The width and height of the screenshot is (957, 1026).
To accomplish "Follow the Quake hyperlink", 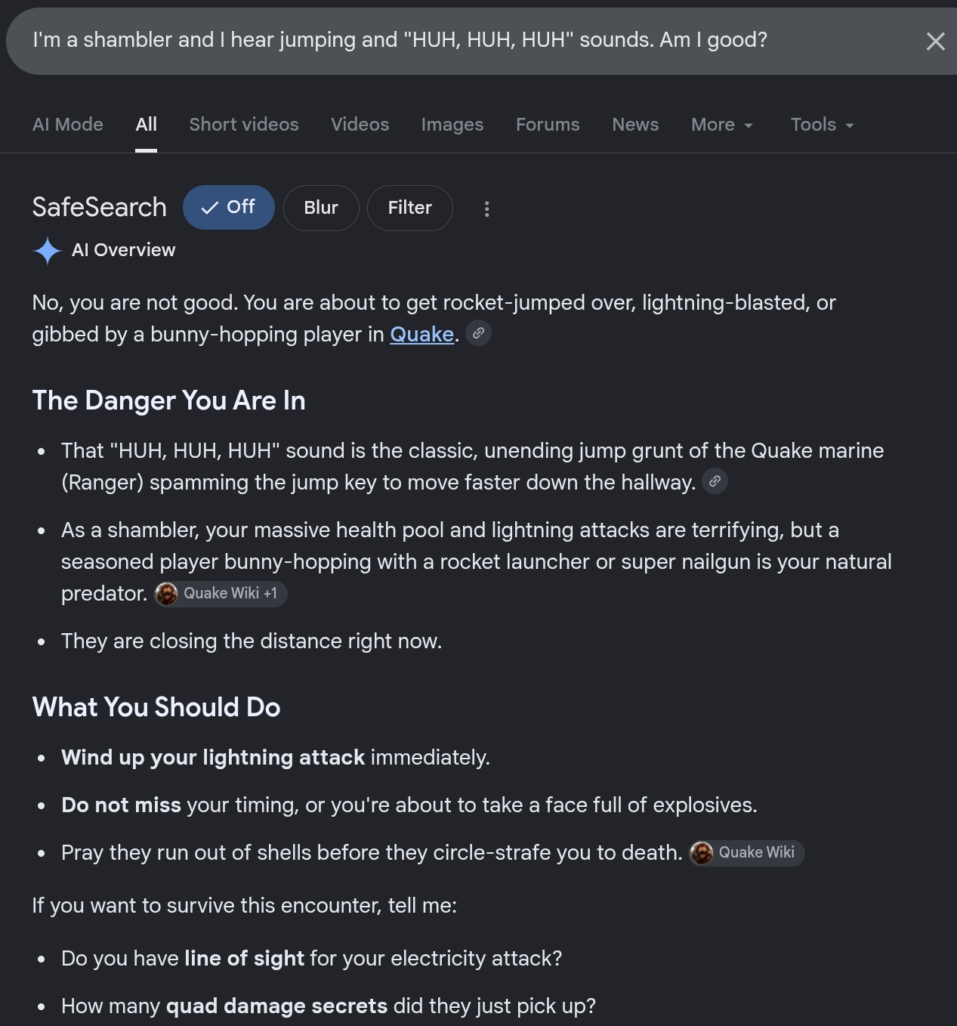I will pyautogui.click(x=421, y=334).
